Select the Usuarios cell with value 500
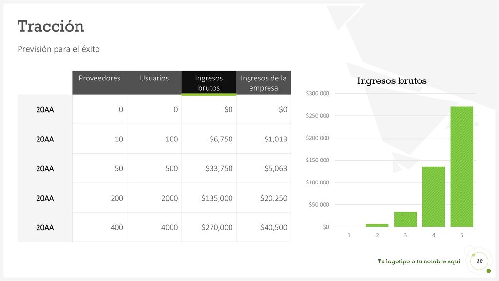499x281 pixels. (x=154, y=168)
